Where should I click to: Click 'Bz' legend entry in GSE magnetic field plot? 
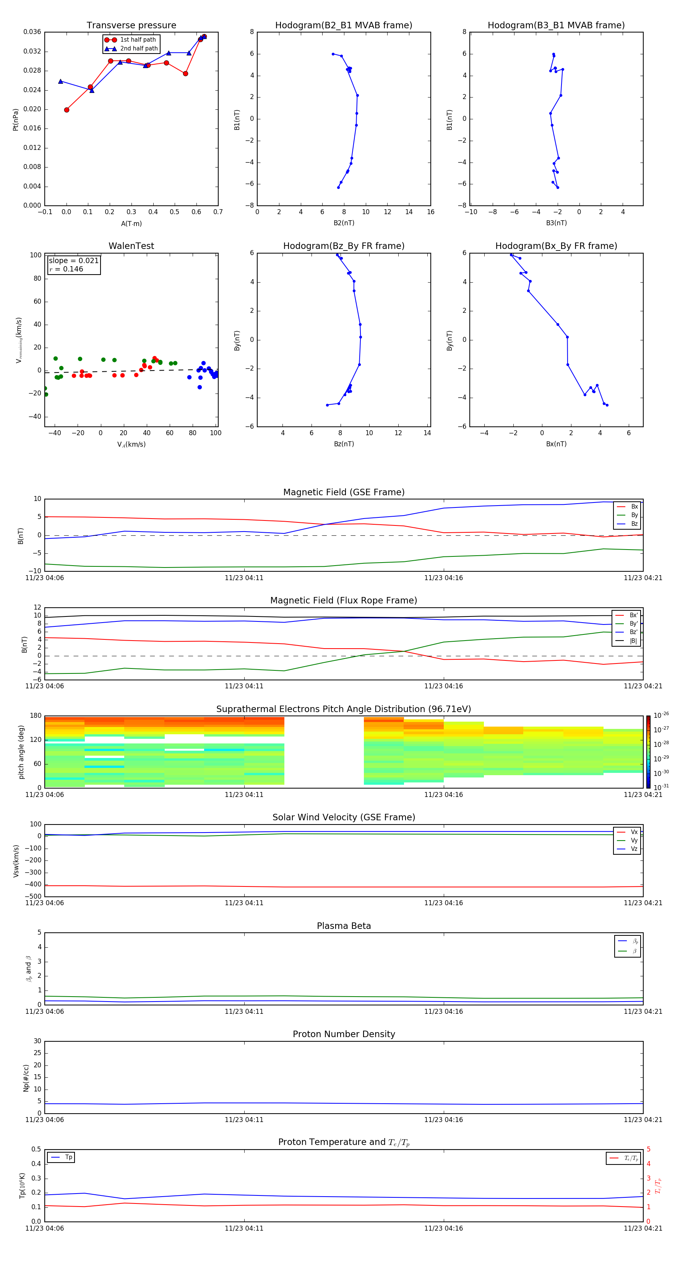[x=627, y=524]
